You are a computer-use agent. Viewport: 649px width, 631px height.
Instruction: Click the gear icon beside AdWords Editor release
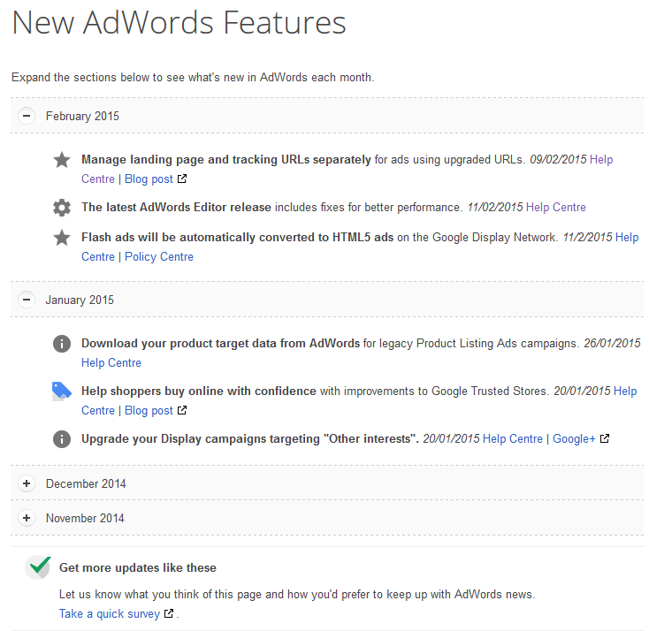pyautogui.click(x=62, y=208)
